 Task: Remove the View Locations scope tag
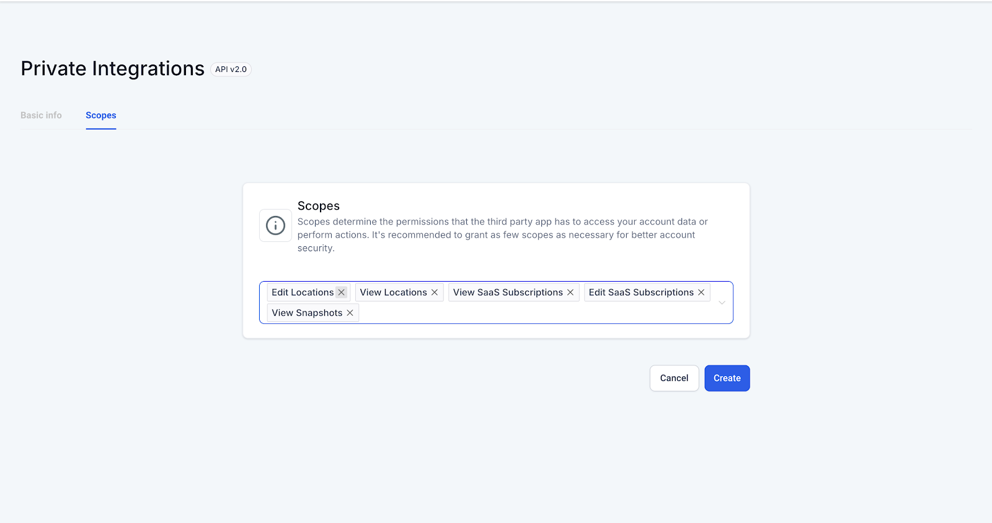tap(435, 292)
